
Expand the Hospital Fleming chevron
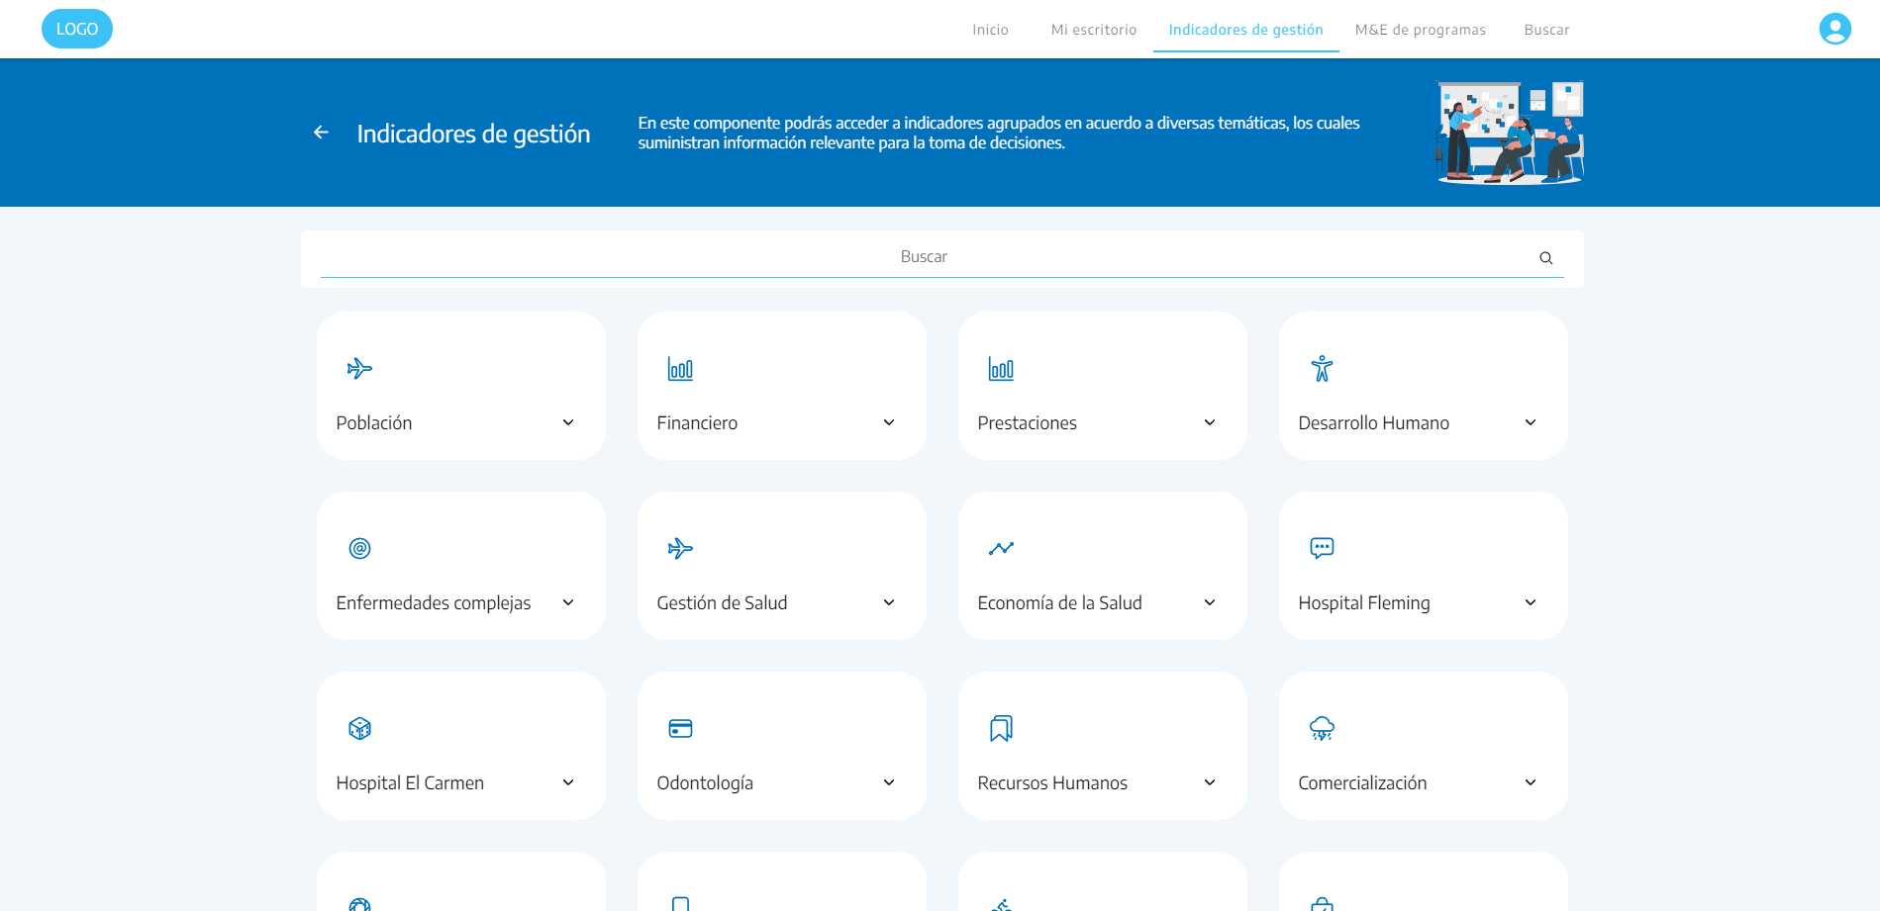[1531, 602]
